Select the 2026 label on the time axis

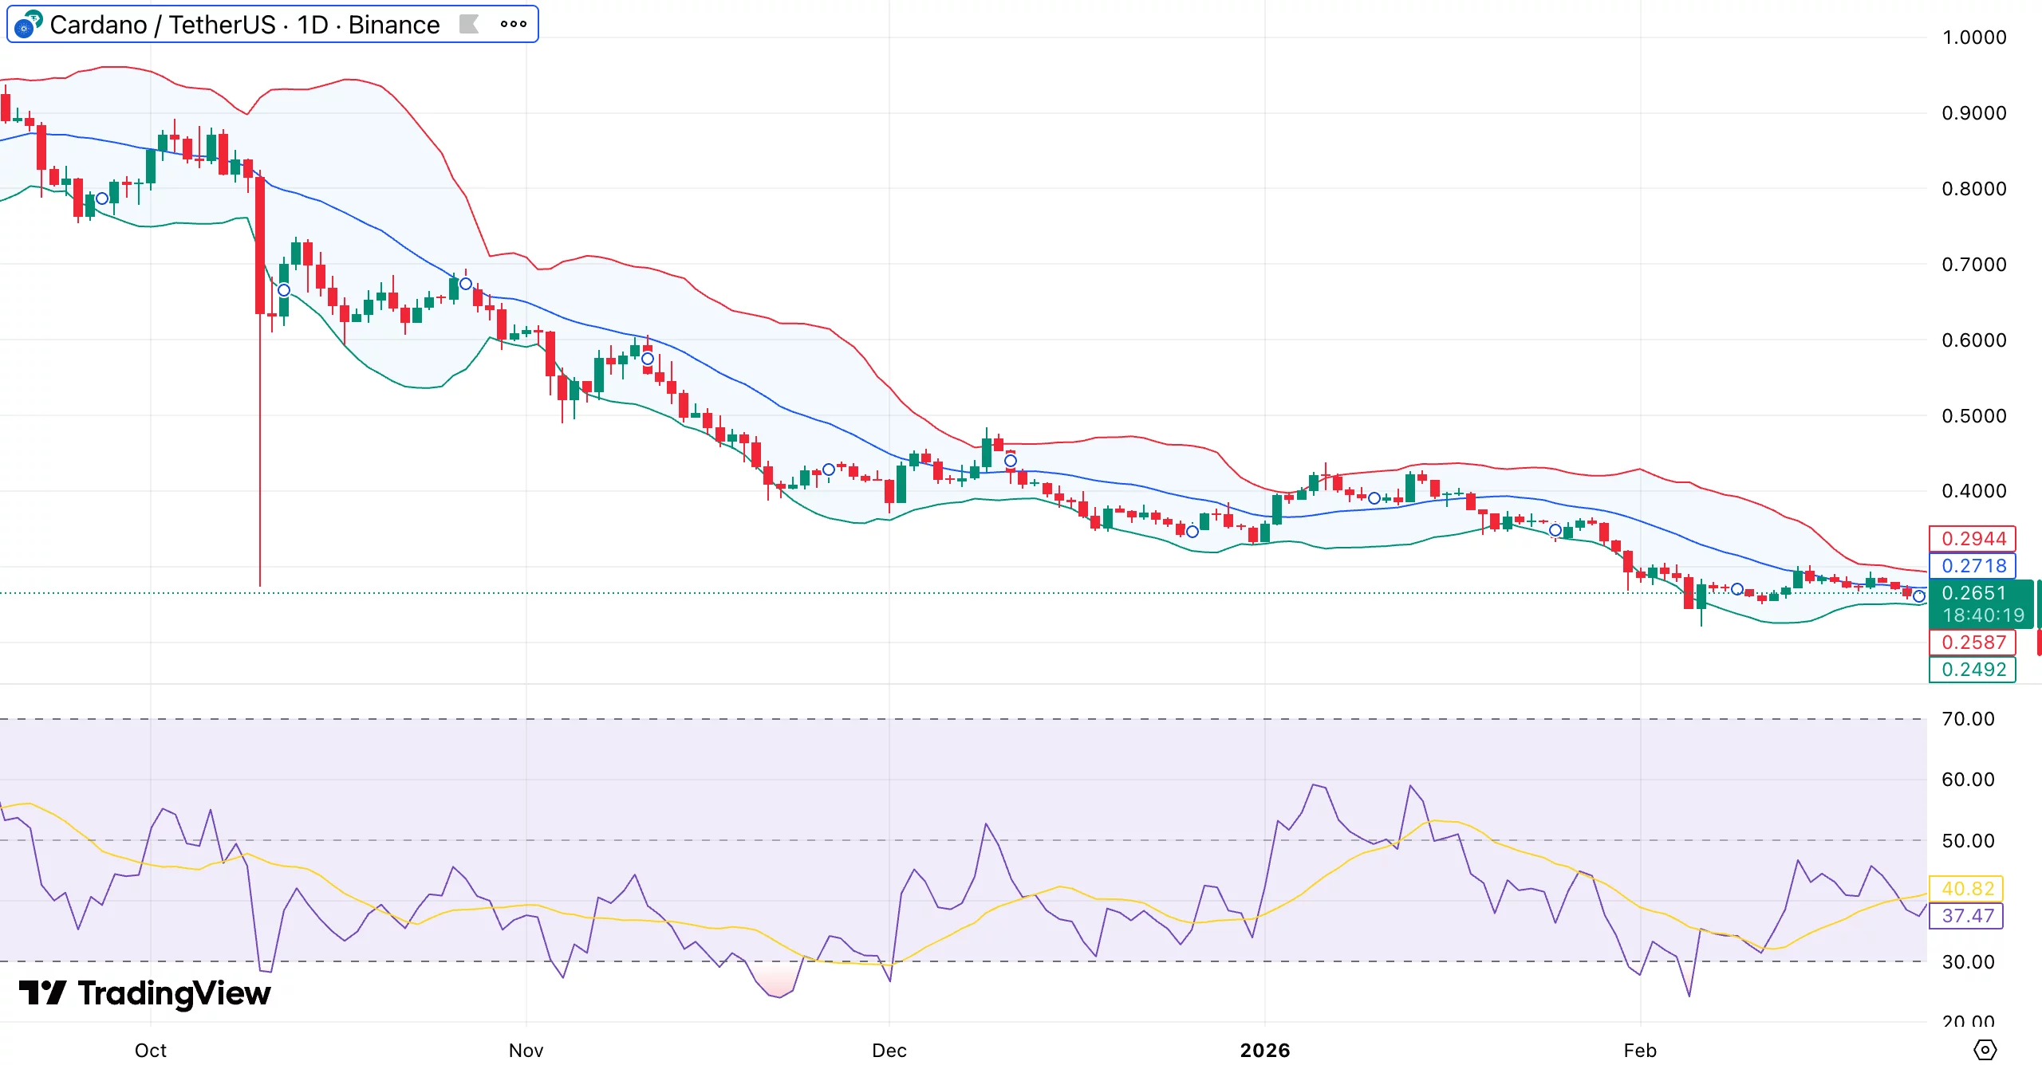(x=1263, y=1051)
